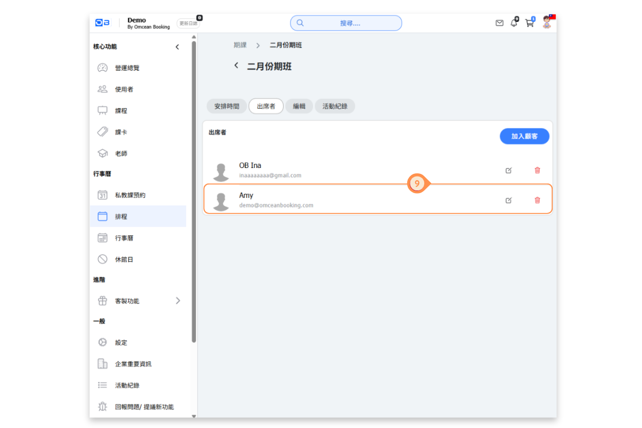This screenshot has width=642, height=428.
Task: Click the OB logo in top-left
Action: (x=102, y=22)
